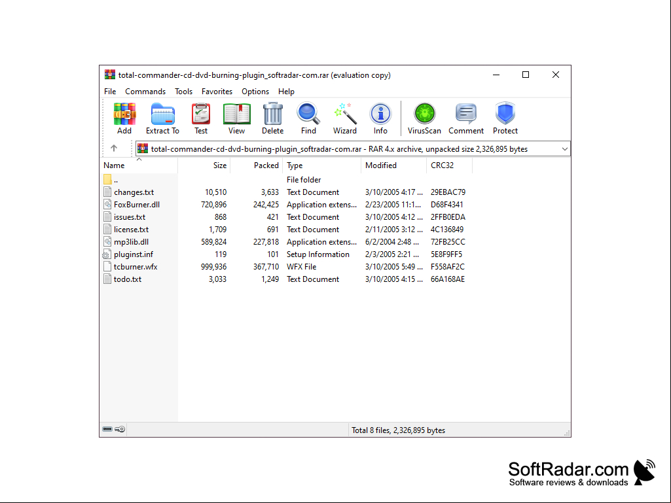Click the Extract To folder icon
This screenshot has height=503, width=671.
[162, 114]
